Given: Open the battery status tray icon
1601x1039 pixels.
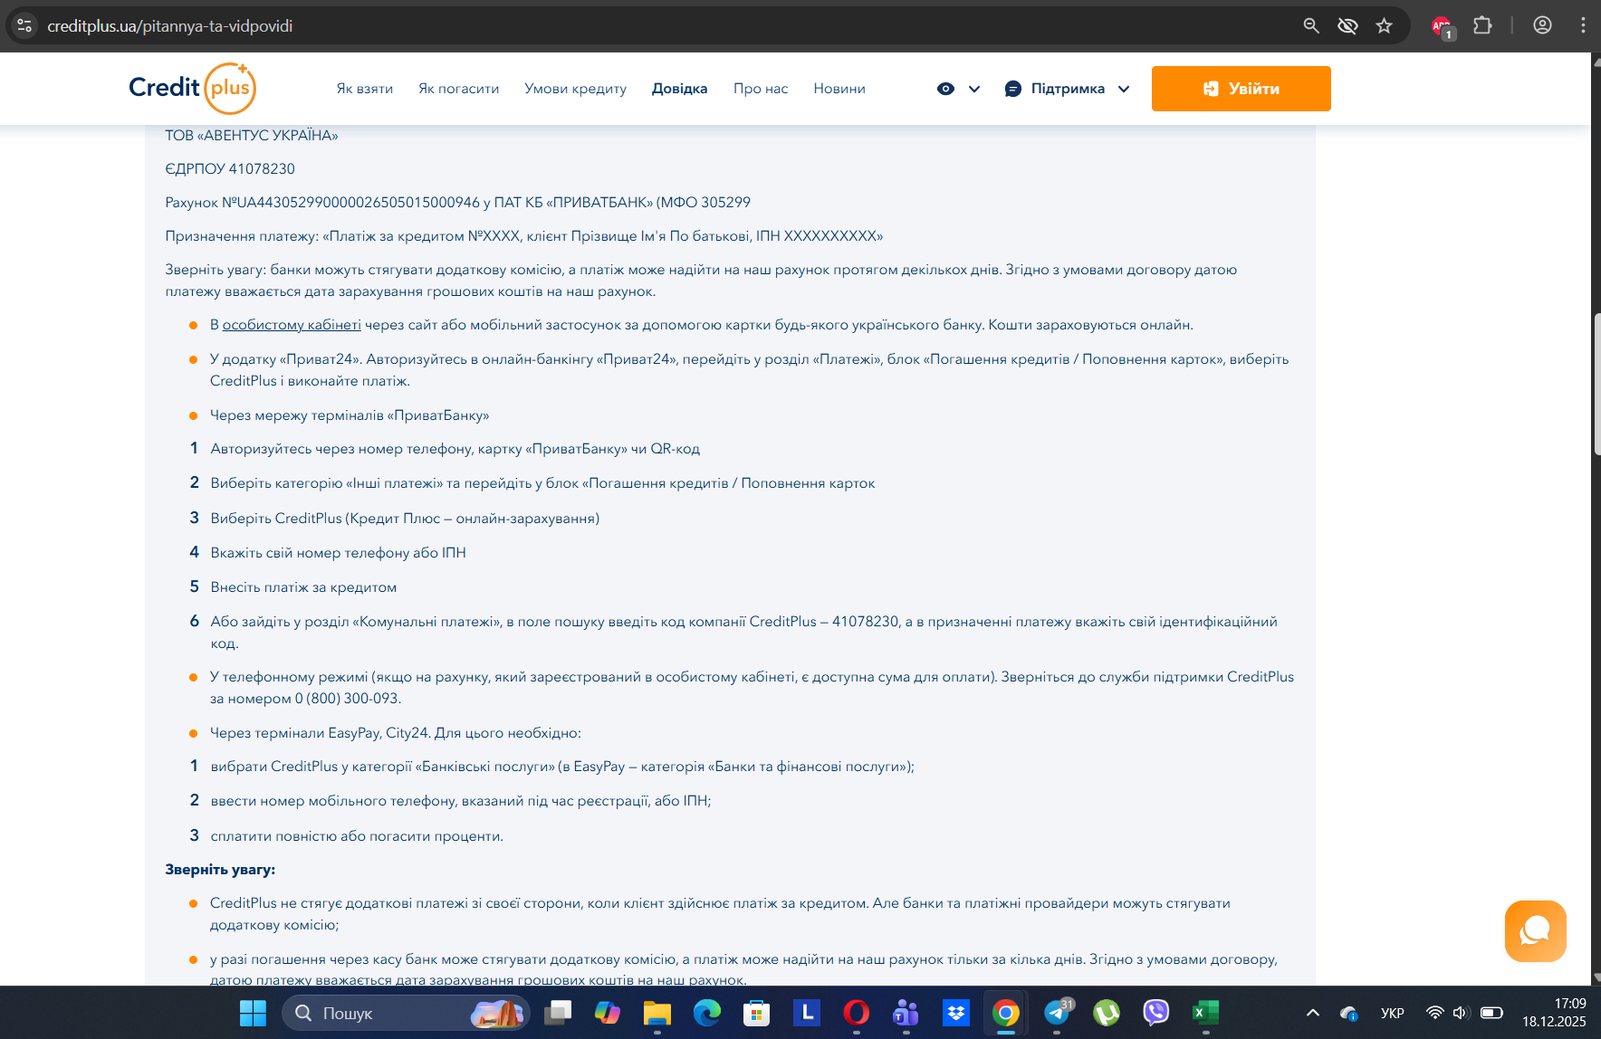Looking at the screenshot, I should [1491, 1014].
